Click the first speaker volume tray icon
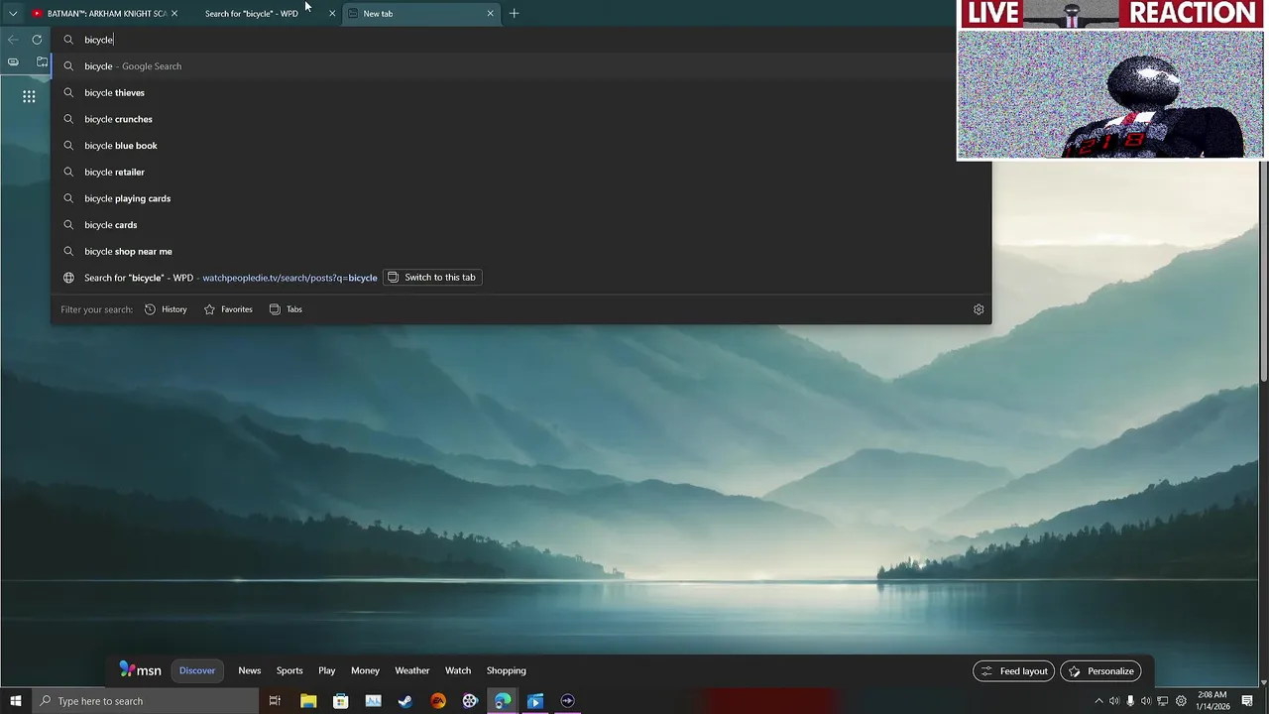 coord(1114,701)
